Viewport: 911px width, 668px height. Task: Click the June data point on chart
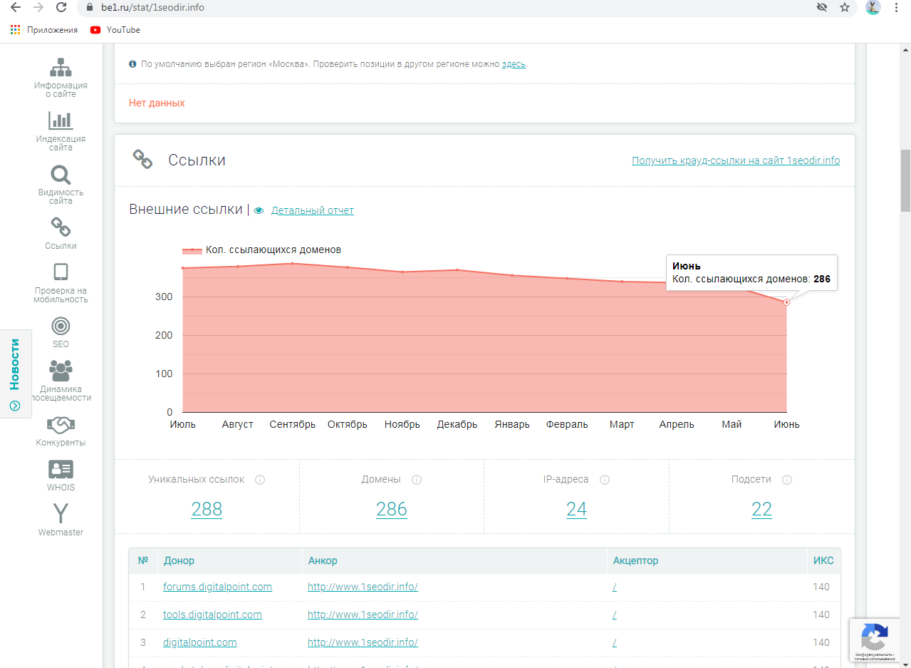tap(787, 302)
